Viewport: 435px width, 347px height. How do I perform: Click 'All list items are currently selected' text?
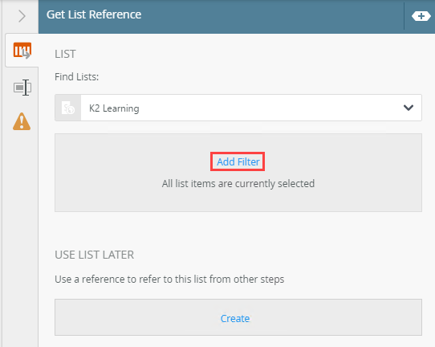pos(238,184)
